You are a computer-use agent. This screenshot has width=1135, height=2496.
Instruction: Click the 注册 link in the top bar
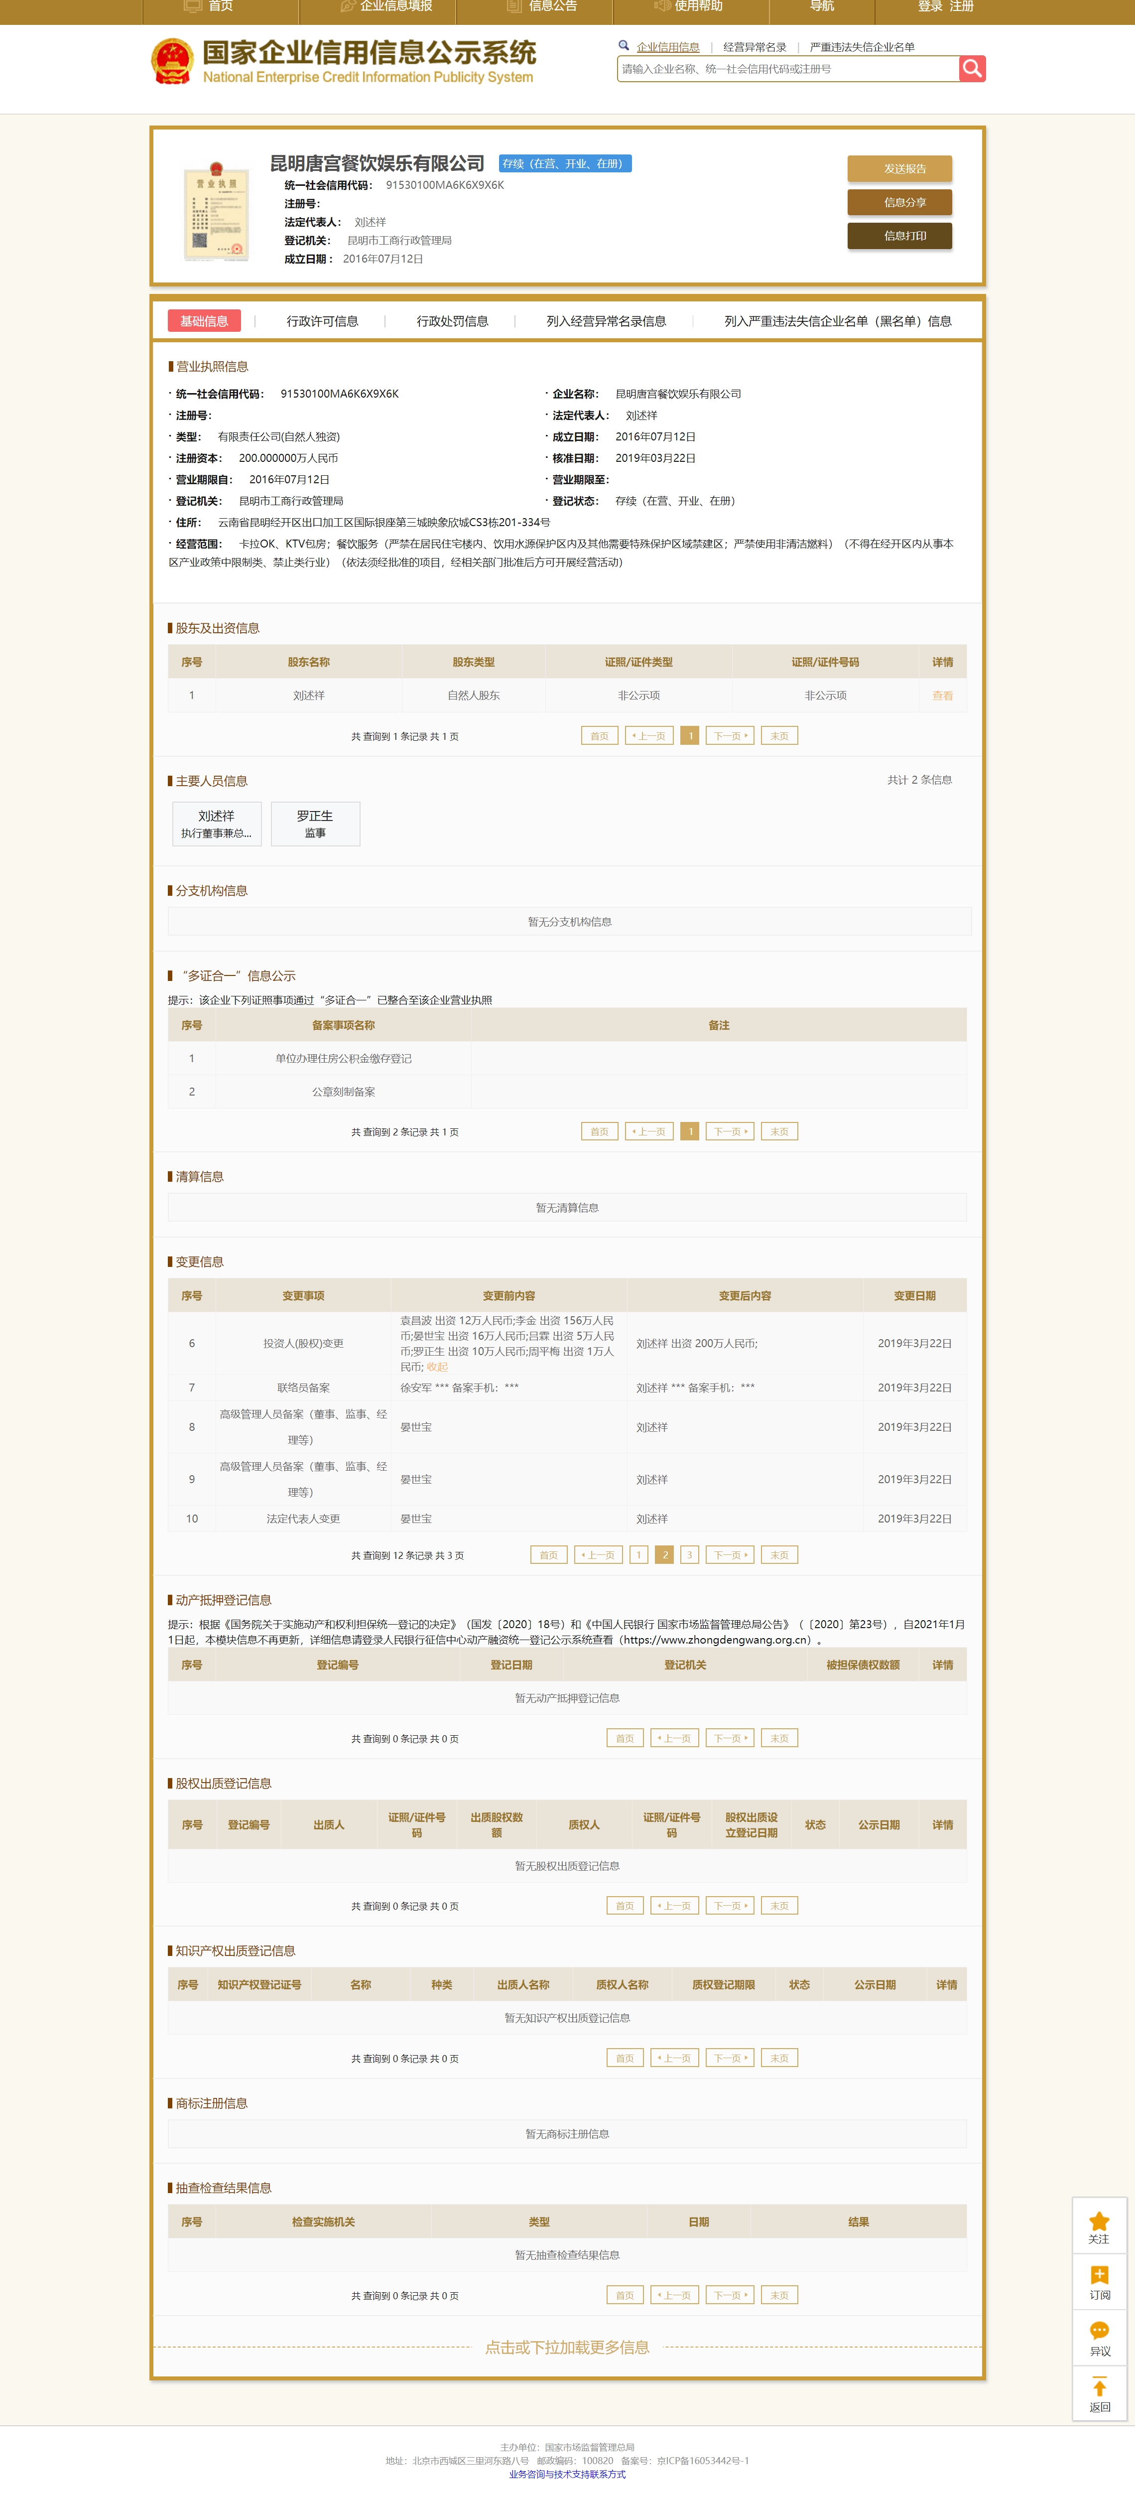[961, 7]
